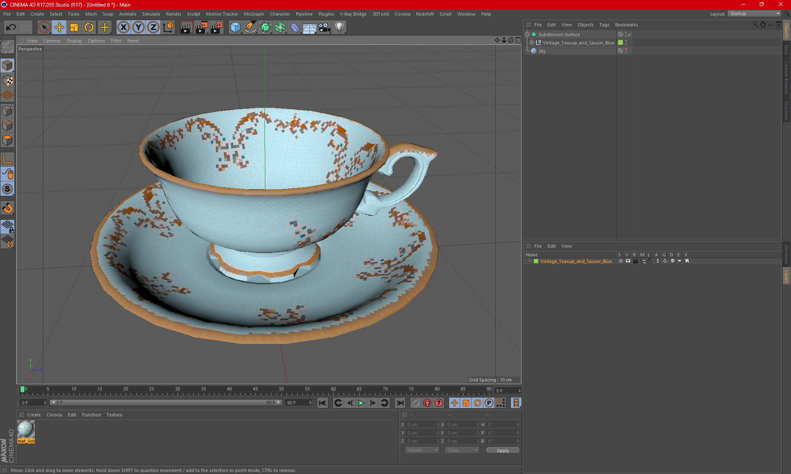
Task: Open the deformer objects icon
Action: point(295,28)
